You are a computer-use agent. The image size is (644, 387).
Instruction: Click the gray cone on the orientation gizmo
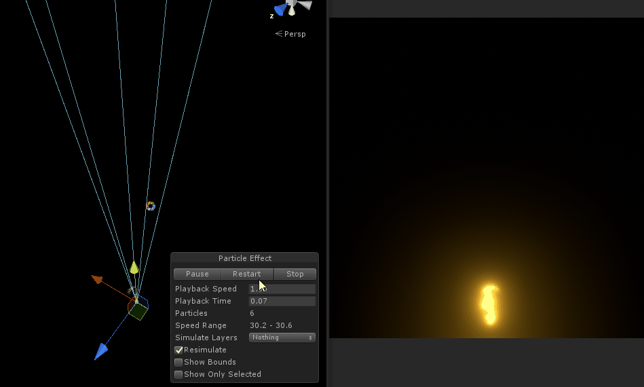click(x=305, y=5)
